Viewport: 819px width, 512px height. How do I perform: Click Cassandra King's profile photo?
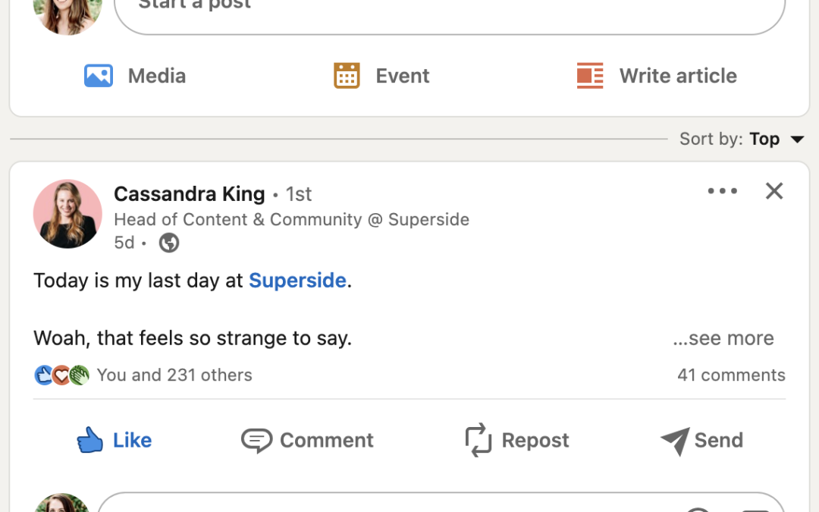(67, 214)
